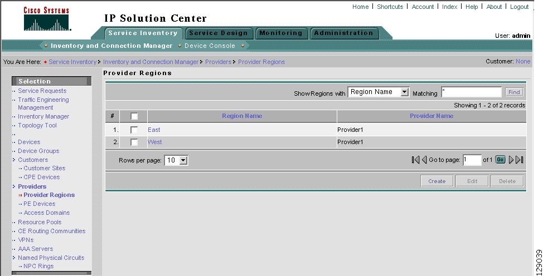Open Customer Sites in sidebar

pos(45,168)
